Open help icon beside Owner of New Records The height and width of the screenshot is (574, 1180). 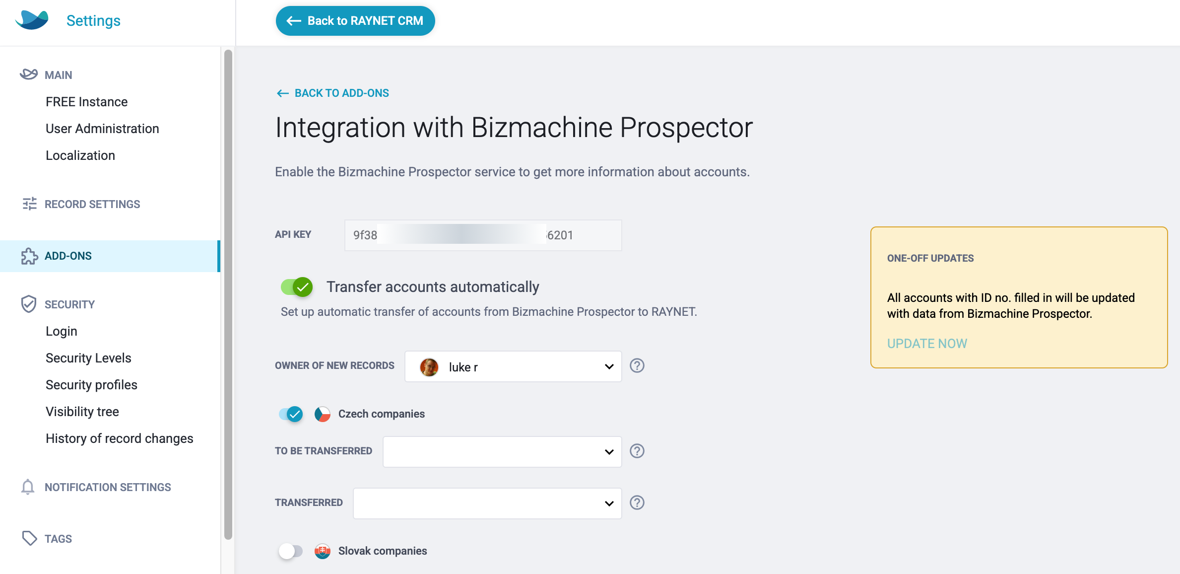pos(637,366)
